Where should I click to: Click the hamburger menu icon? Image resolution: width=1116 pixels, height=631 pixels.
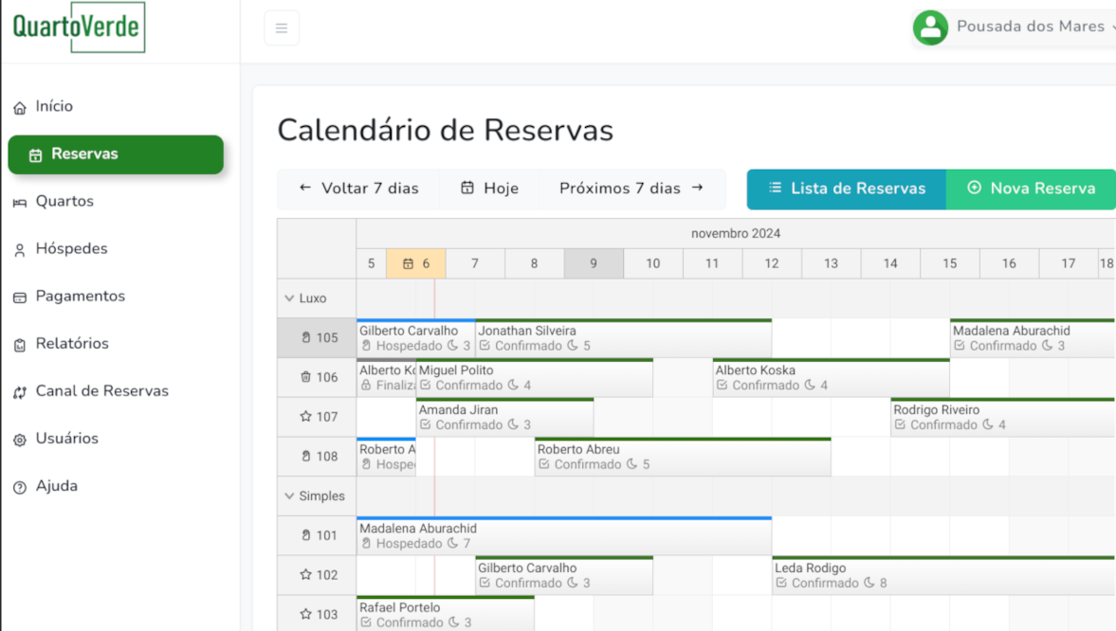click(281, 27)
